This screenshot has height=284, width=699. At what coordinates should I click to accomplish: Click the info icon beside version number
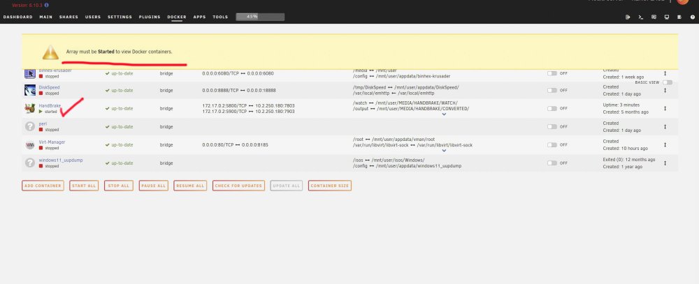coord(47,5)
